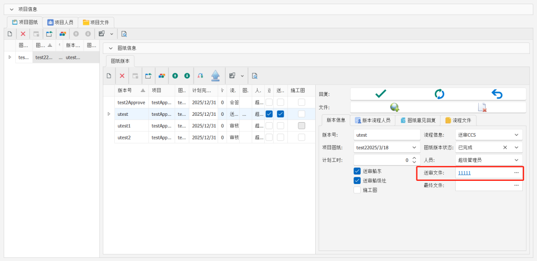Screen dimensions: 537x261
Task: Switch to the 图纸意见回复 tab
Action: pos(417,120)
